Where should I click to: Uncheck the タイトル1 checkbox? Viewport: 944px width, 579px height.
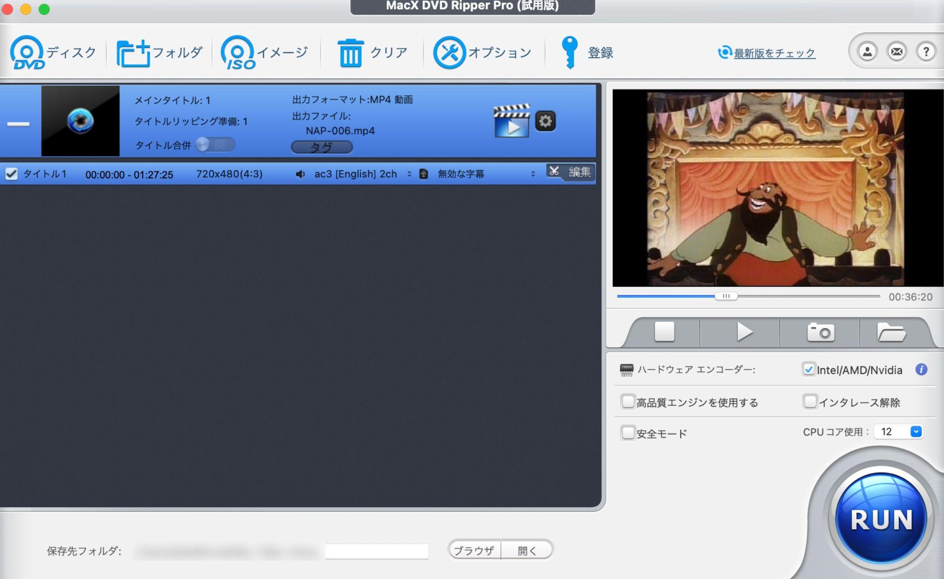[x=11, y=174]
